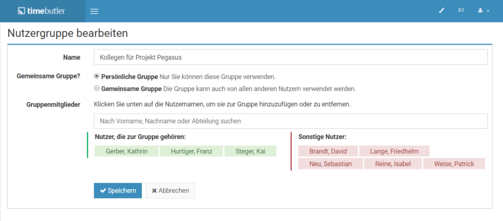Select the Persönliche Gruppe radio option
The width and height of the screenshot is (503, 221).
(x=97, y=76)
